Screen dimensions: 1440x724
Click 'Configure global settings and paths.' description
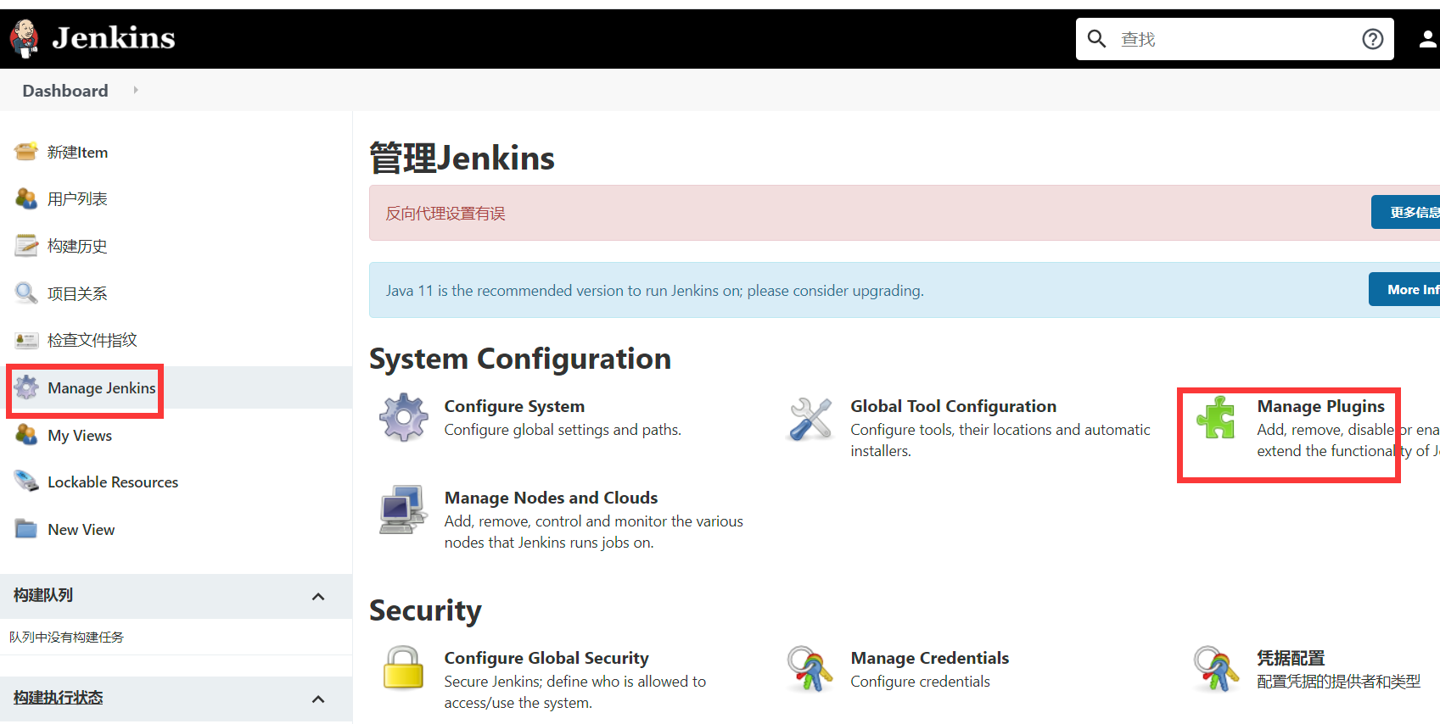tap(563, 430)
